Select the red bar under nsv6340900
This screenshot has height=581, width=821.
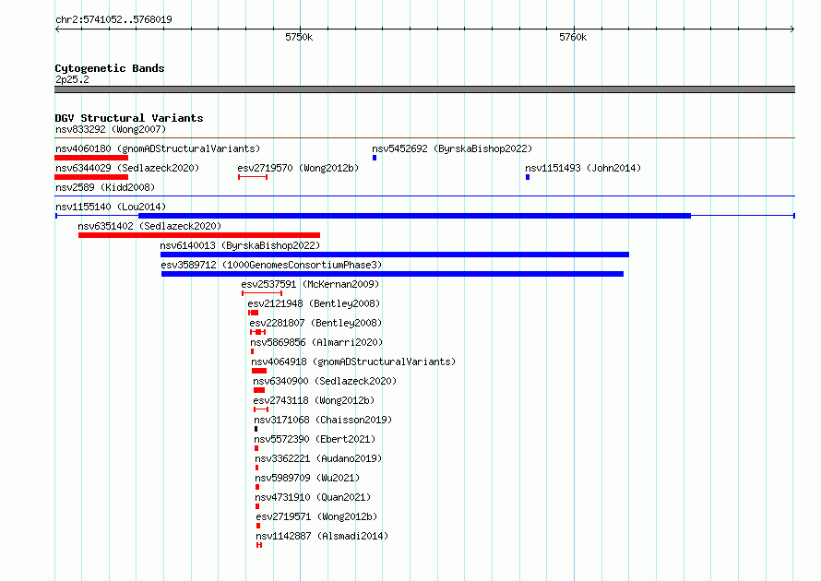point(259,390)
